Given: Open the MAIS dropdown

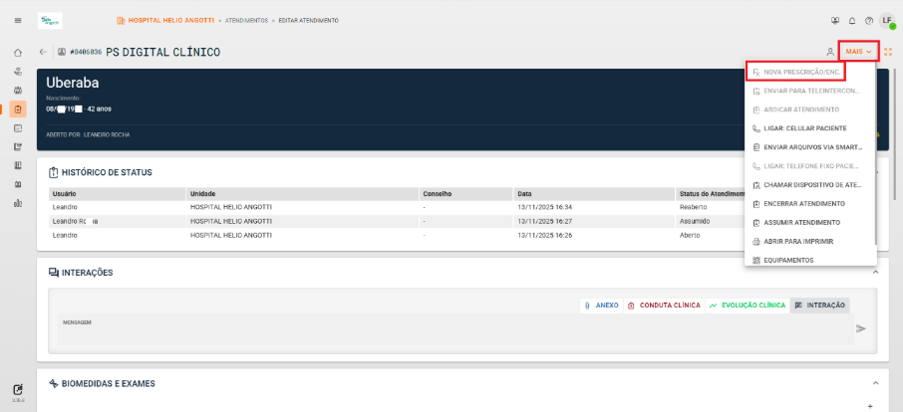Looking at the screenshot, I should pos(858,52).
